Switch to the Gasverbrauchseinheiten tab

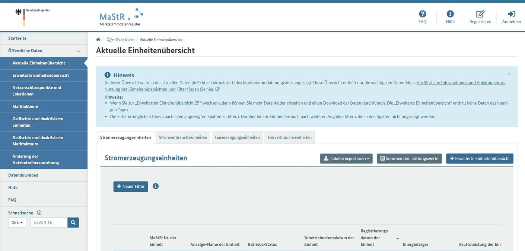(x=290, y=137)
